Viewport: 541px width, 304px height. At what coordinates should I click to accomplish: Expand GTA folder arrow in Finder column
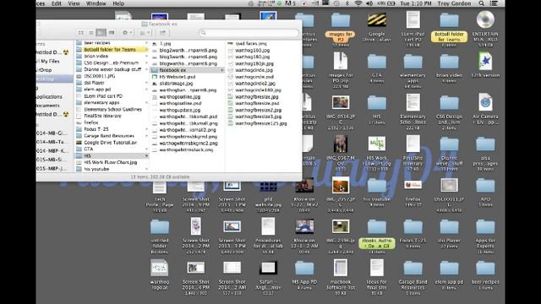(x=146, y=149)
